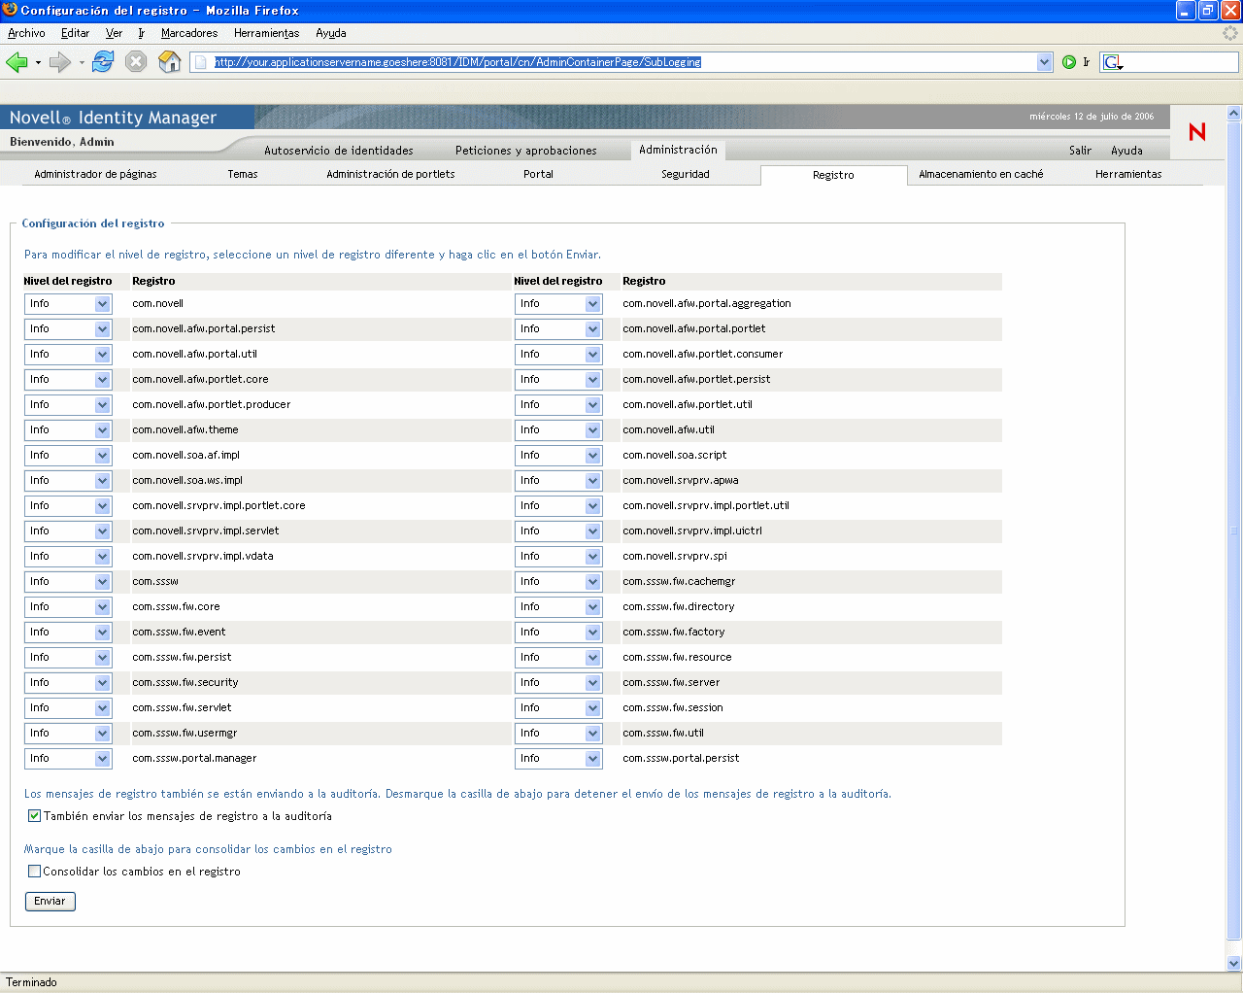The width and height of the screenshot is (1243, 993).
Task: Open the Ayuda menu in menu bar
Action: tap(331, 33)
